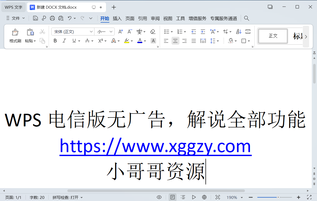Click the search magnifier icon in ribbon
The width and height of the screenshot is (317, 201).
coord(246,18)
